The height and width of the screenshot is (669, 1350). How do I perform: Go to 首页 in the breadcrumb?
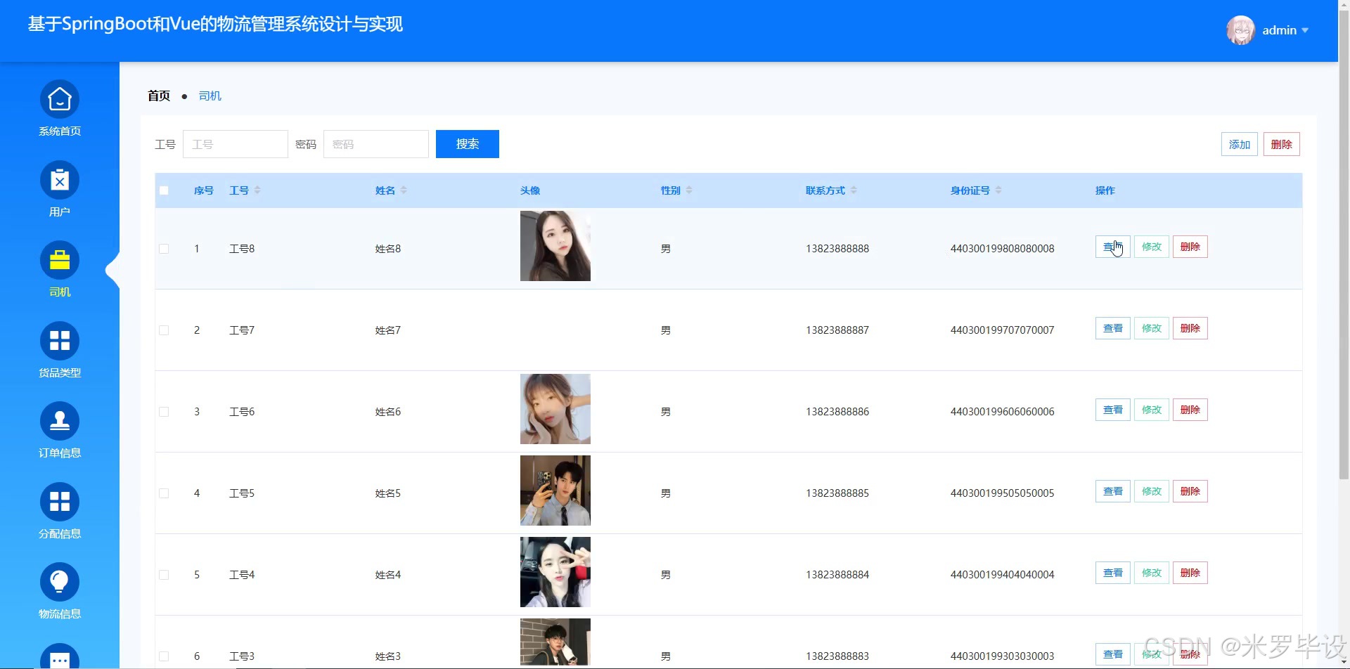coord(159,96)
